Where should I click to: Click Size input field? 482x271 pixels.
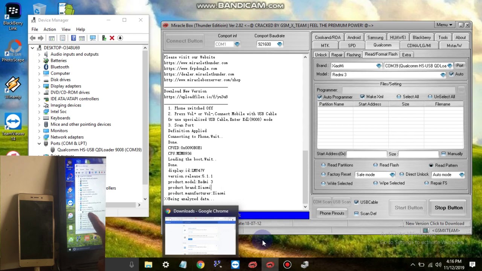click(418, 154)
